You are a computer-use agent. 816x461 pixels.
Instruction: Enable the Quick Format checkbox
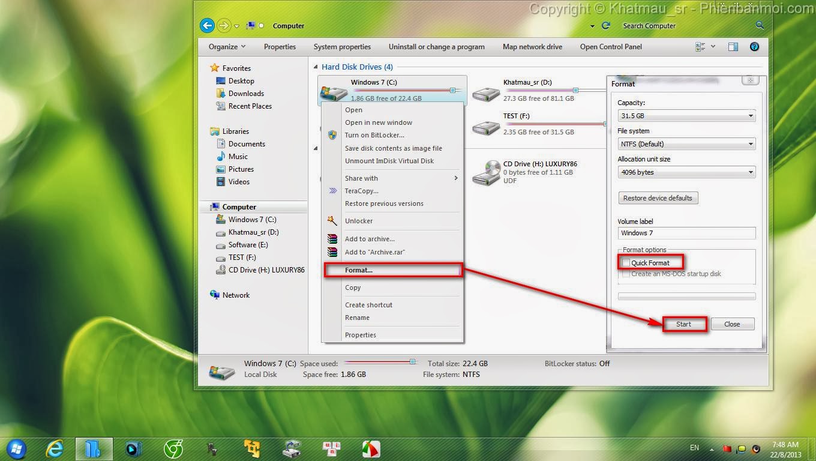coord(626,262)
